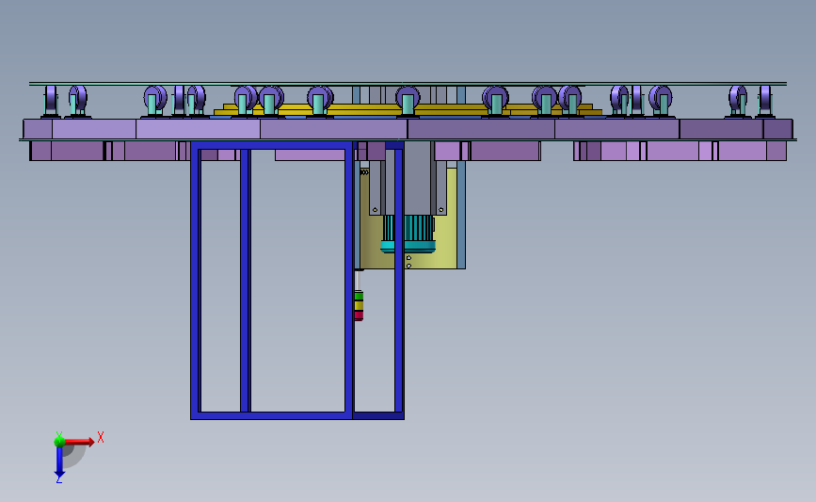Click the blue Z axis arrow on triad
Image resolution: width=816 pixels, height=502 pixels.
[59, 462]
